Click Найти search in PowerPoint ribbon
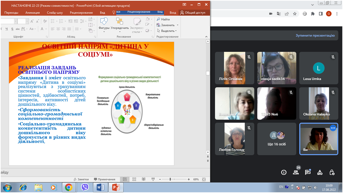343x193 pixels. pos(163,19)
